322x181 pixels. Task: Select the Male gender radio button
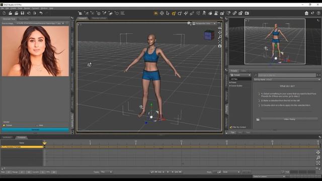point(37,125)
